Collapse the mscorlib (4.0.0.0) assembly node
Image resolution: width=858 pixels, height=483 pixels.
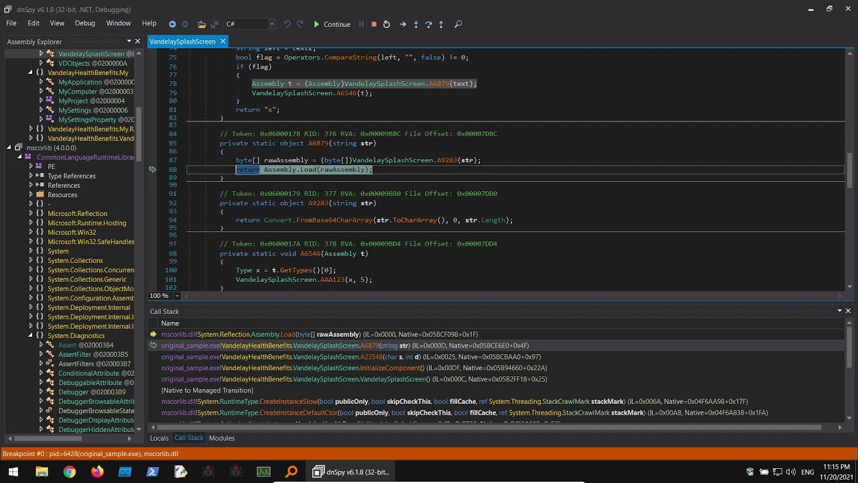(9, 148)
